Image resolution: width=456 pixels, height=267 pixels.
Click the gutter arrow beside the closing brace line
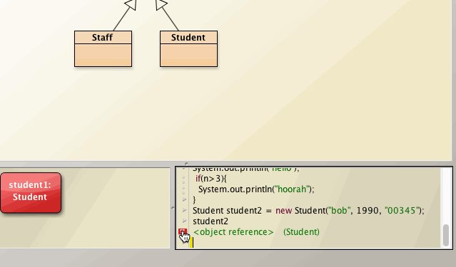tap(184, 199)
